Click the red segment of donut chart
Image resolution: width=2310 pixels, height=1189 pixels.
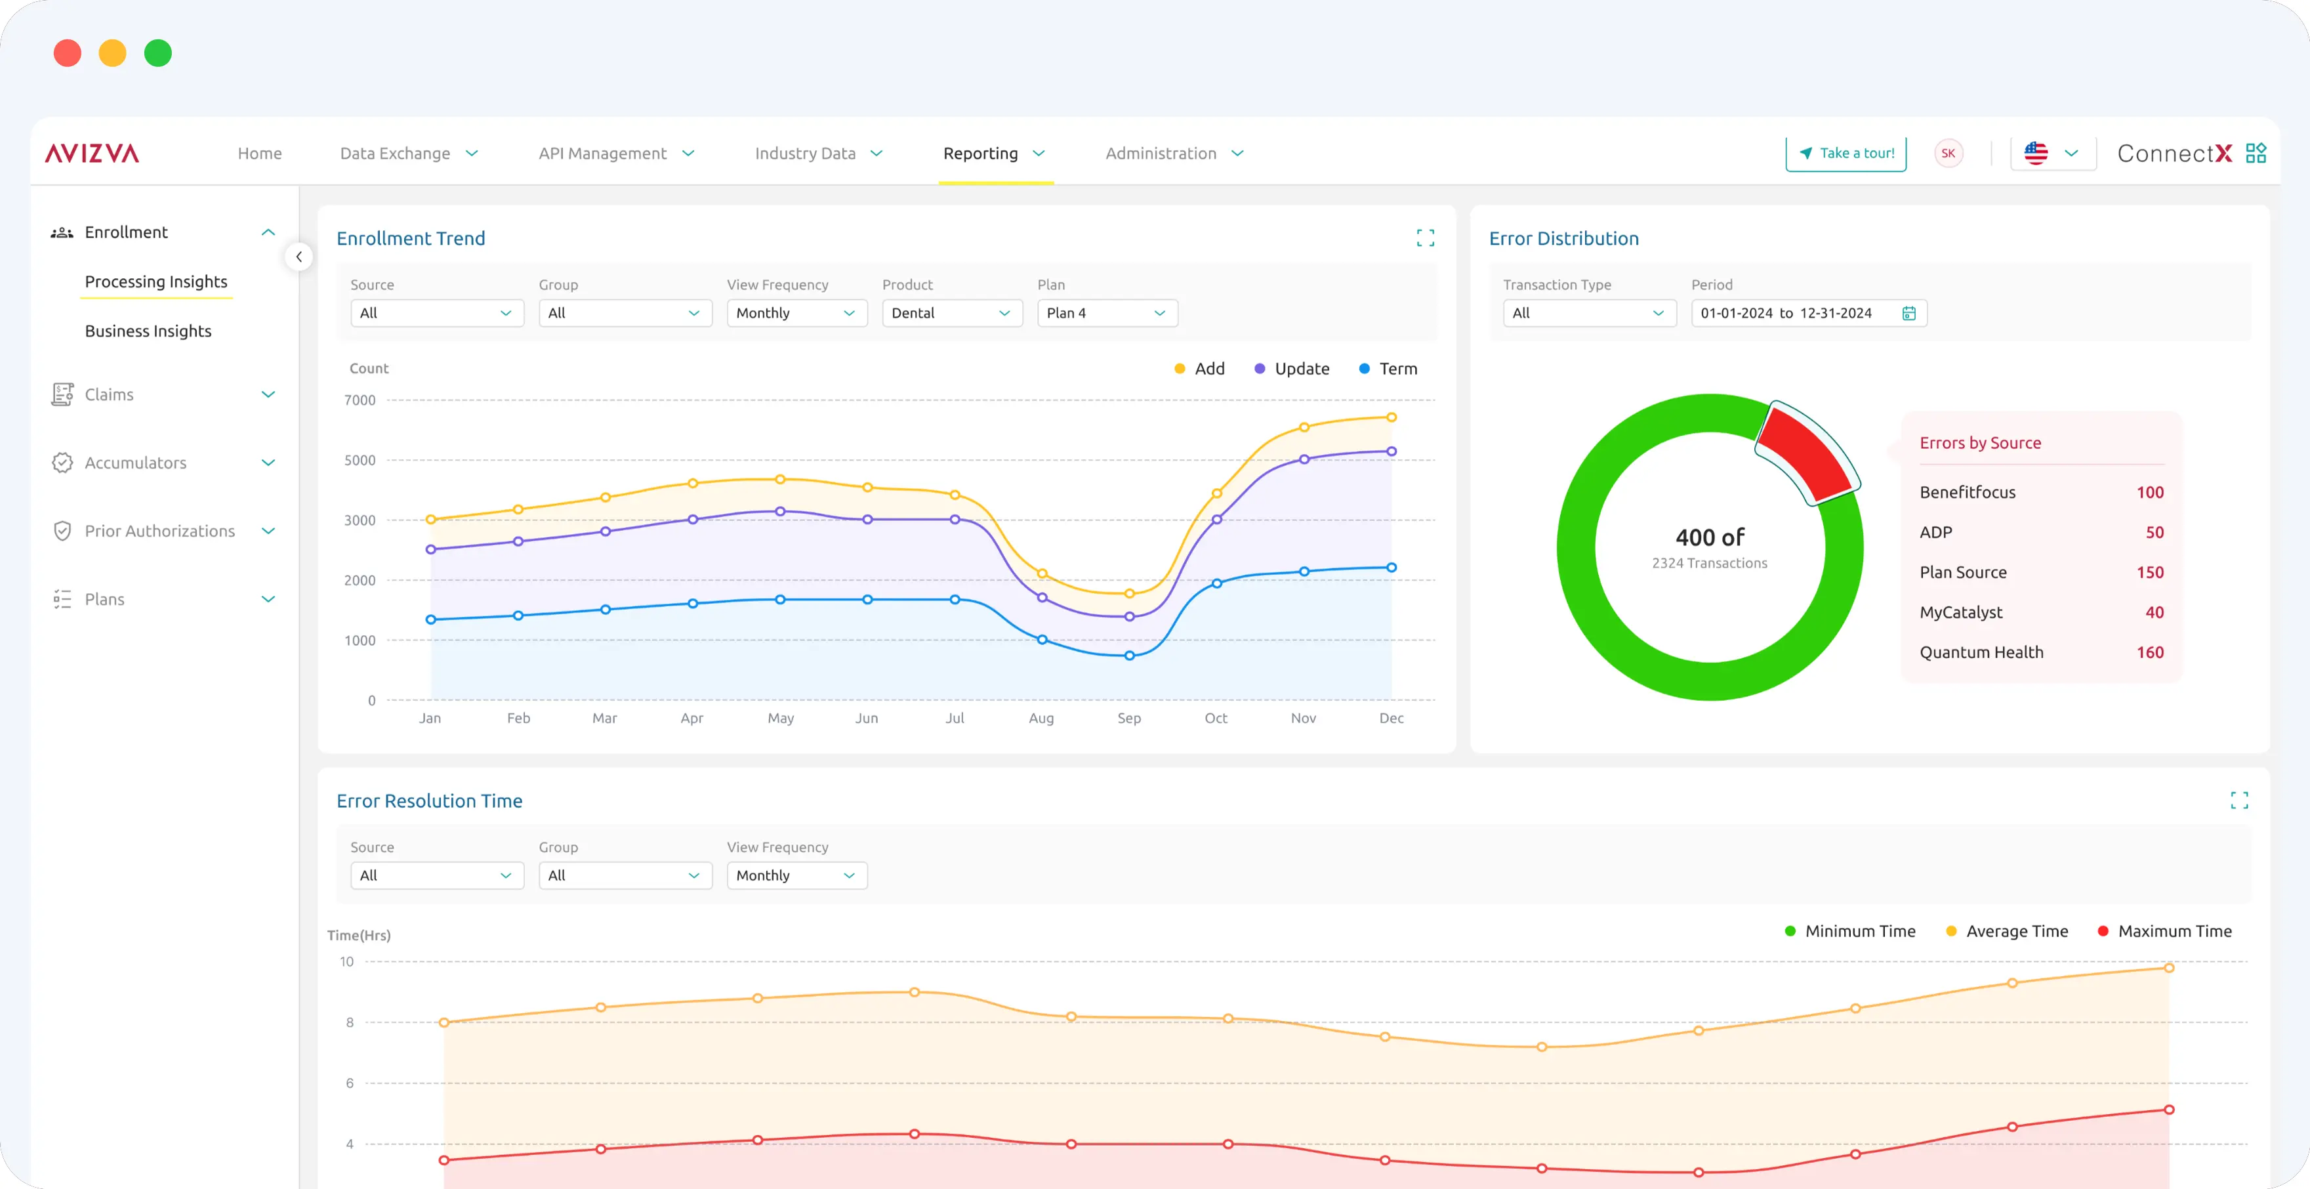point(1804,453)
